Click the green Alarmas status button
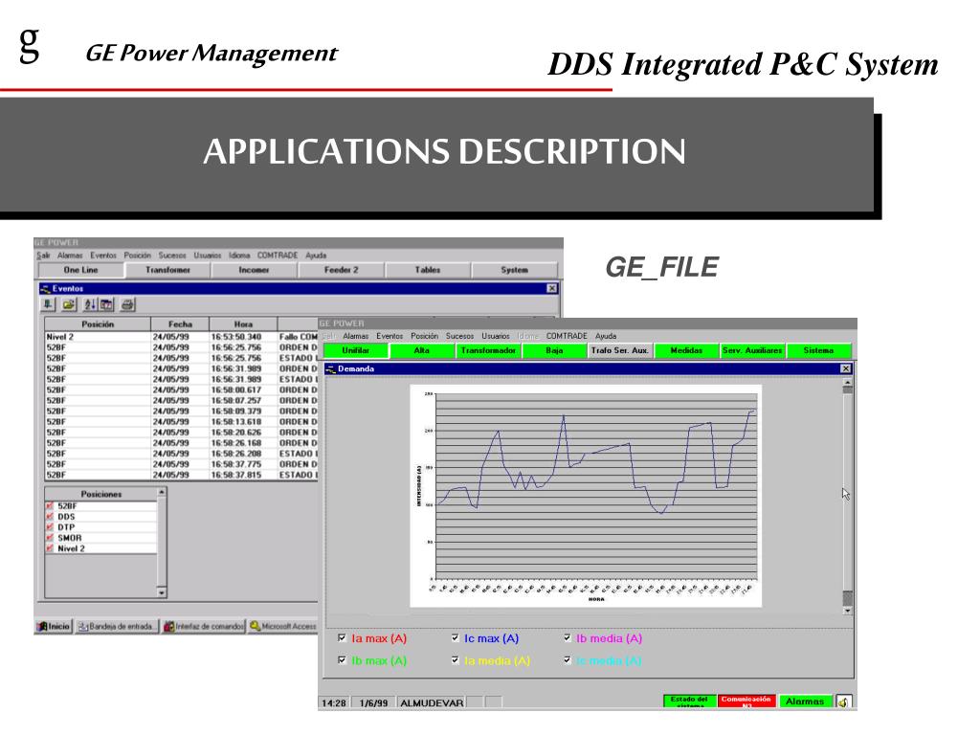Screen dimensions: 980x735 pyautogui.click(x=805, y=702)
